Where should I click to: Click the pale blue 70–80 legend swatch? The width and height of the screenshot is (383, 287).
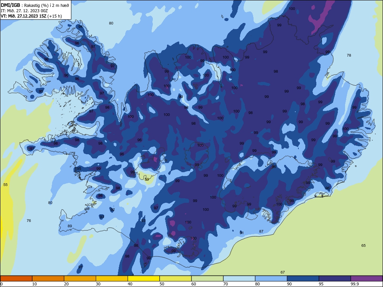(239, 279)
